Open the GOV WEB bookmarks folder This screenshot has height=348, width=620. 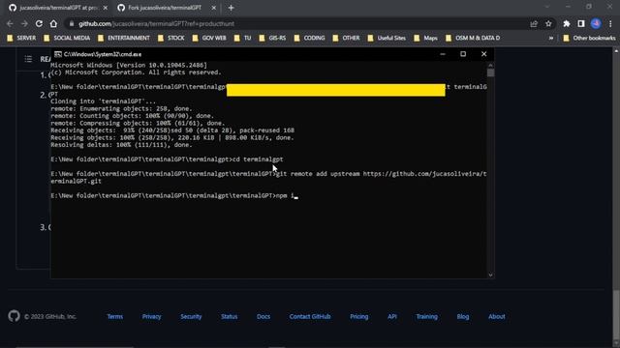[209, 38]
